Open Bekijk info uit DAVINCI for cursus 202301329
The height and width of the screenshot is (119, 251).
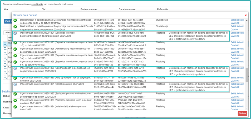click(237, 70)
